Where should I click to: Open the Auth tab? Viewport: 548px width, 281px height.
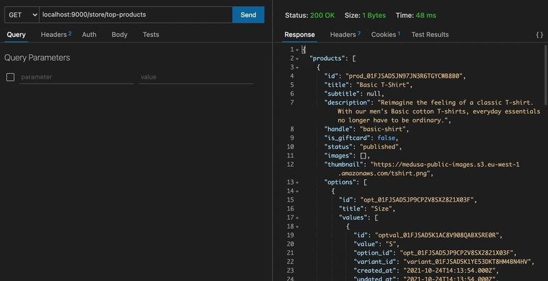click(x=89, y=34)
